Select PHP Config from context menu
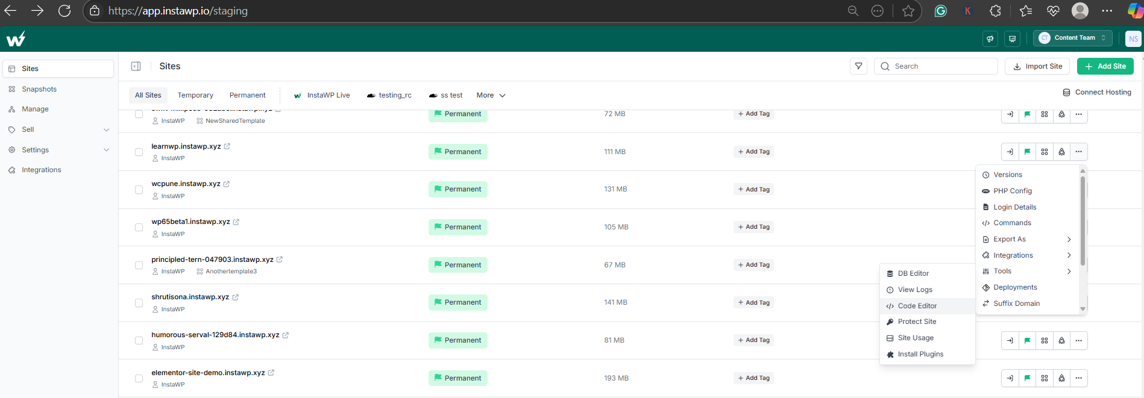 click(x=1027, y=191)
